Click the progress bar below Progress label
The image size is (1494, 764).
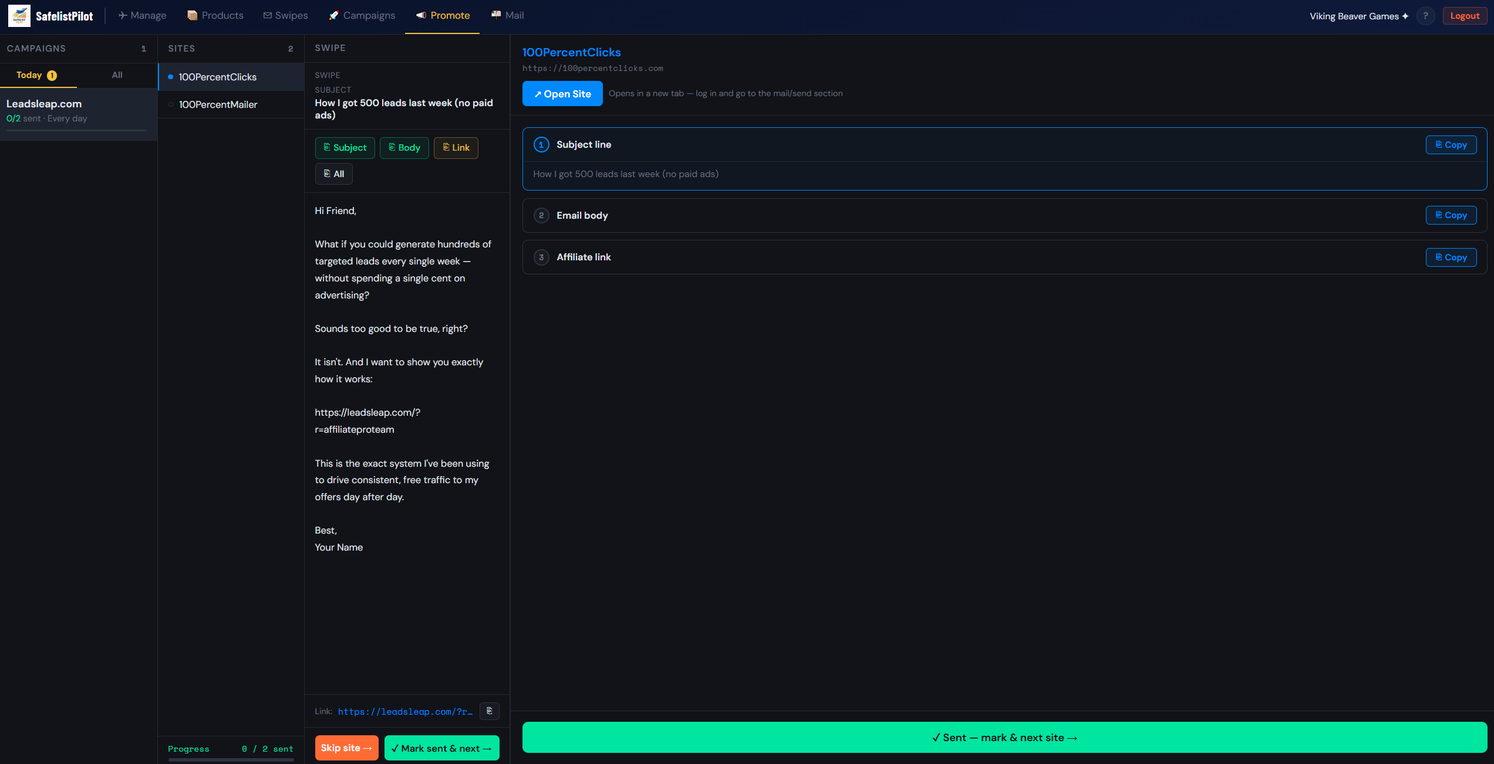pyautogui.click(x=231, y=760)
